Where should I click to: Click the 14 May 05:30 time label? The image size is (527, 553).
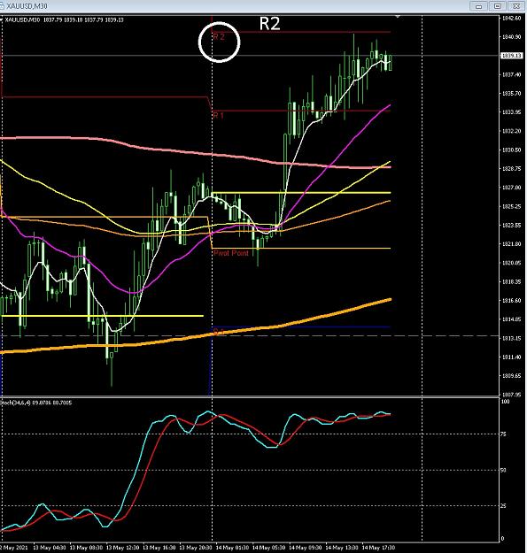click(x=268, y=548)
